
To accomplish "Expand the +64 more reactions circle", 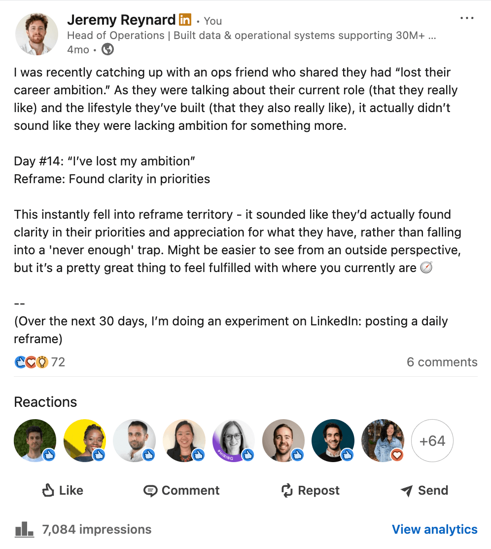I will click(432, 440).
